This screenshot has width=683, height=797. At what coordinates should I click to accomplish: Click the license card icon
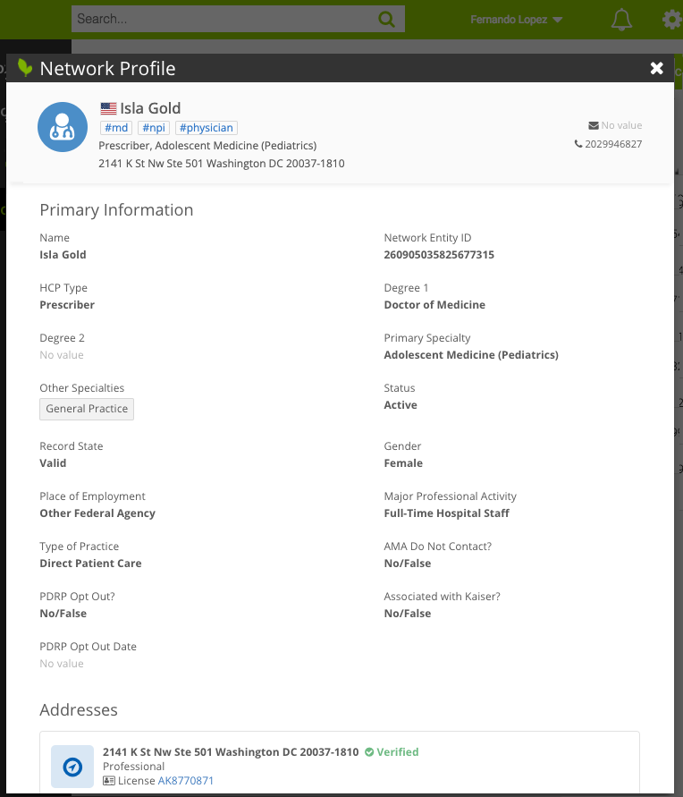(109, 781)
